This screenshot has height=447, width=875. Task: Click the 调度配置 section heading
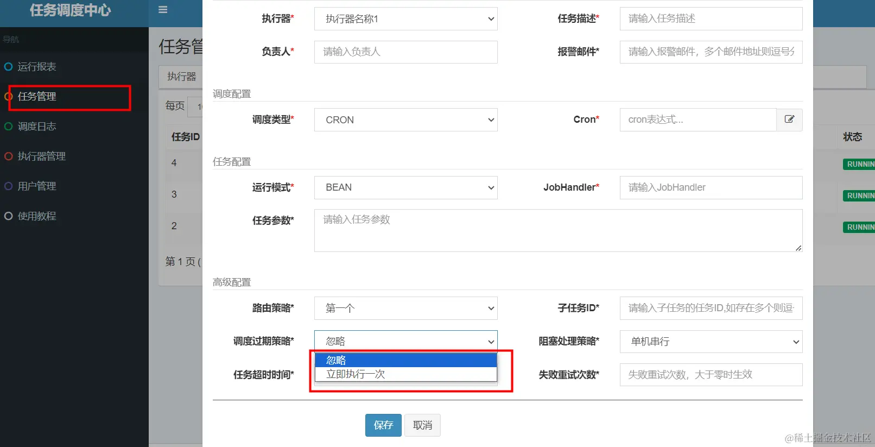[x=232, y=94]
